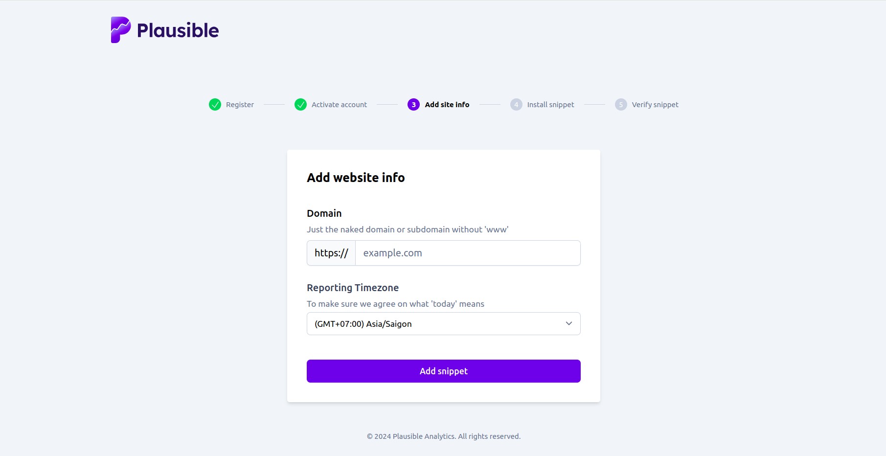
Task: Open the Reporting Timezone dropdown
Action: tap(444, 324)
